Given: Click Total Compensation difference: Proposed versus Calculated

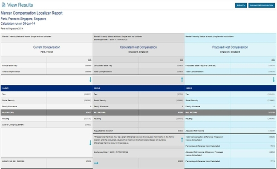Looking at the screenshot, I should (x=204, y=138).
